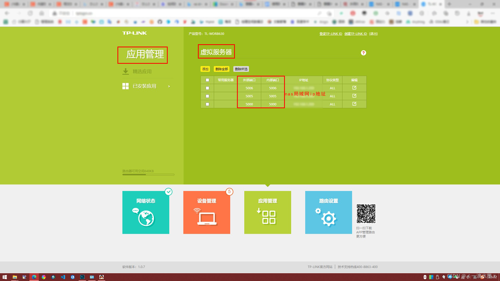Screen dimensions: 500x281
Task: Check the 5000 port row checkbox
Action: pos(207,104)
